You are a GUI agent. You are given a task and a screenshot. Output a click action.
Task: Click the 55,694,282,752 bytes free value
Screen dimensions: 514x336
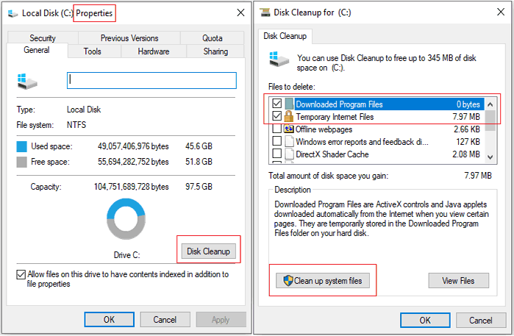[x=133, y=162]
